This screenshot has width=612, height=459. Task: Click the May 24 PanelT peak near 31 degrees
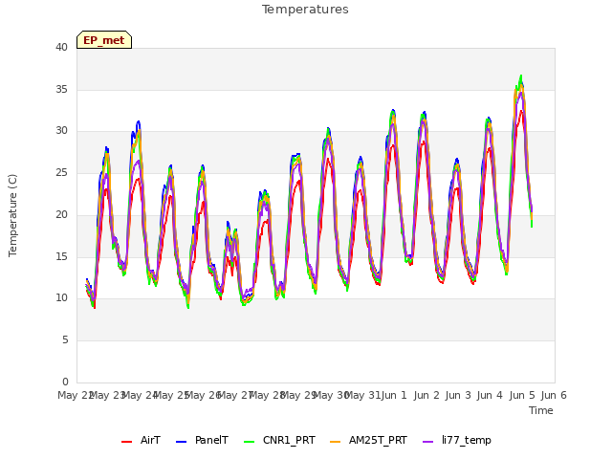(x=138, y=122)
